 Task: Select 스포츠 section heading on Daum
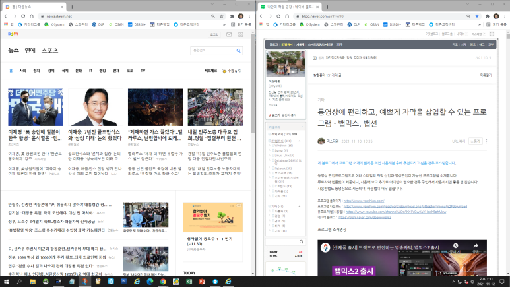point(49,50)
